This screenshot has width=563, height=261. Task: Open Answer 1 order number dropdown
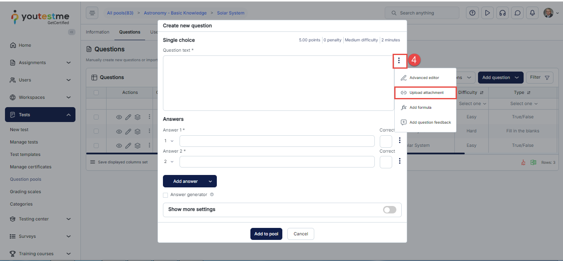(169, 141)
